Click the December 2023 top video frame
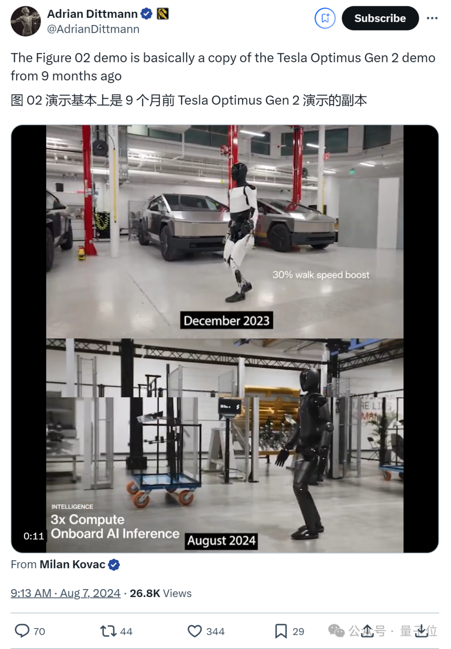 click(x=225, y=232)
